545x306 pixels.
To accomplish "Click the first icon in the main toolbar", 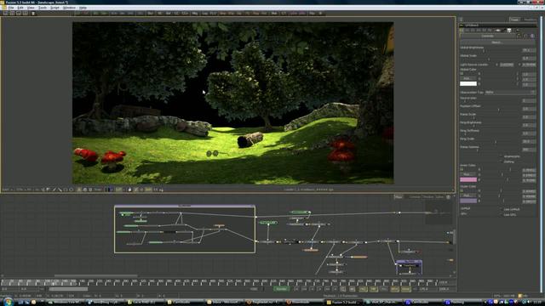I will [6, 14].
